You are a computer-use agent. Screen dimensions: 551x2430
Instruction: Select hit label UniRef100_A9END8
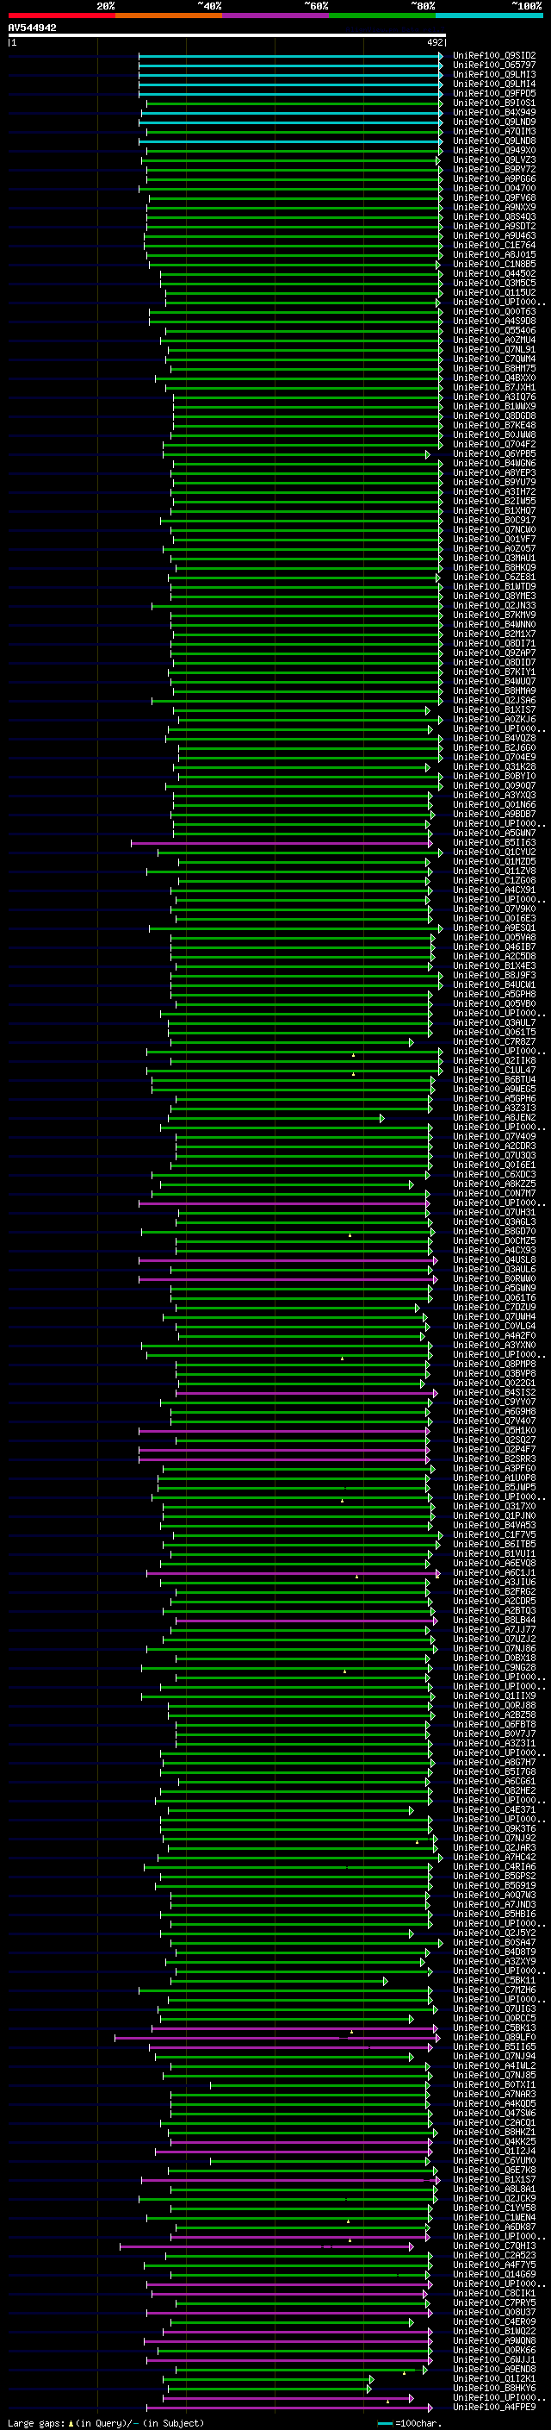coord(494,2369)
